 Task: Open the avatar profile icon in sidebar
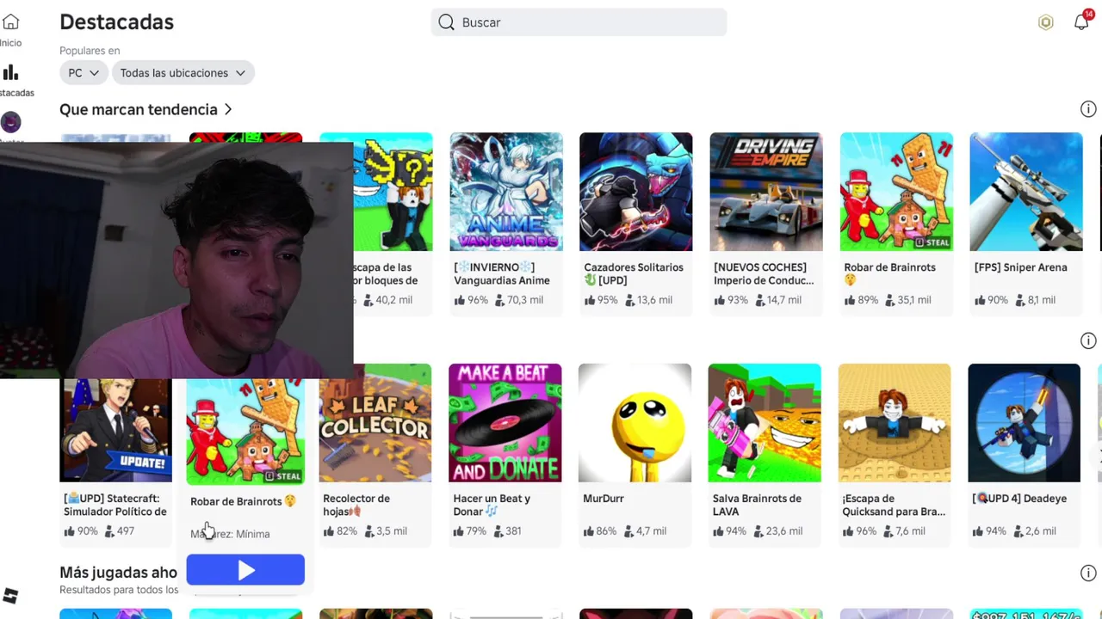(x=10, y=123)
